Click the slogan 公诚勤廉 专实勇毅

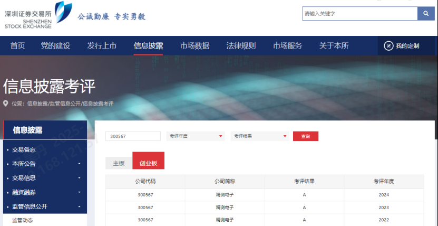[x=111, y=16]
